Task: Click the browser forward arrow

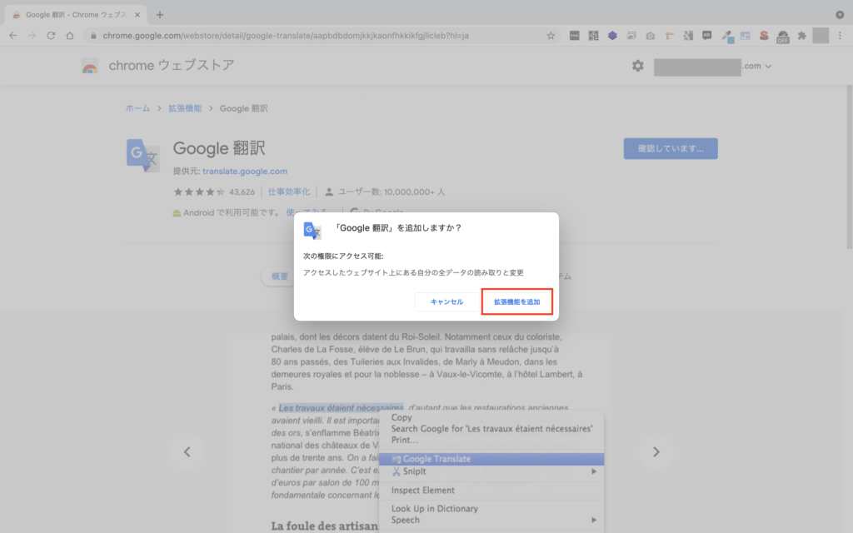Action: coord(32,36)
